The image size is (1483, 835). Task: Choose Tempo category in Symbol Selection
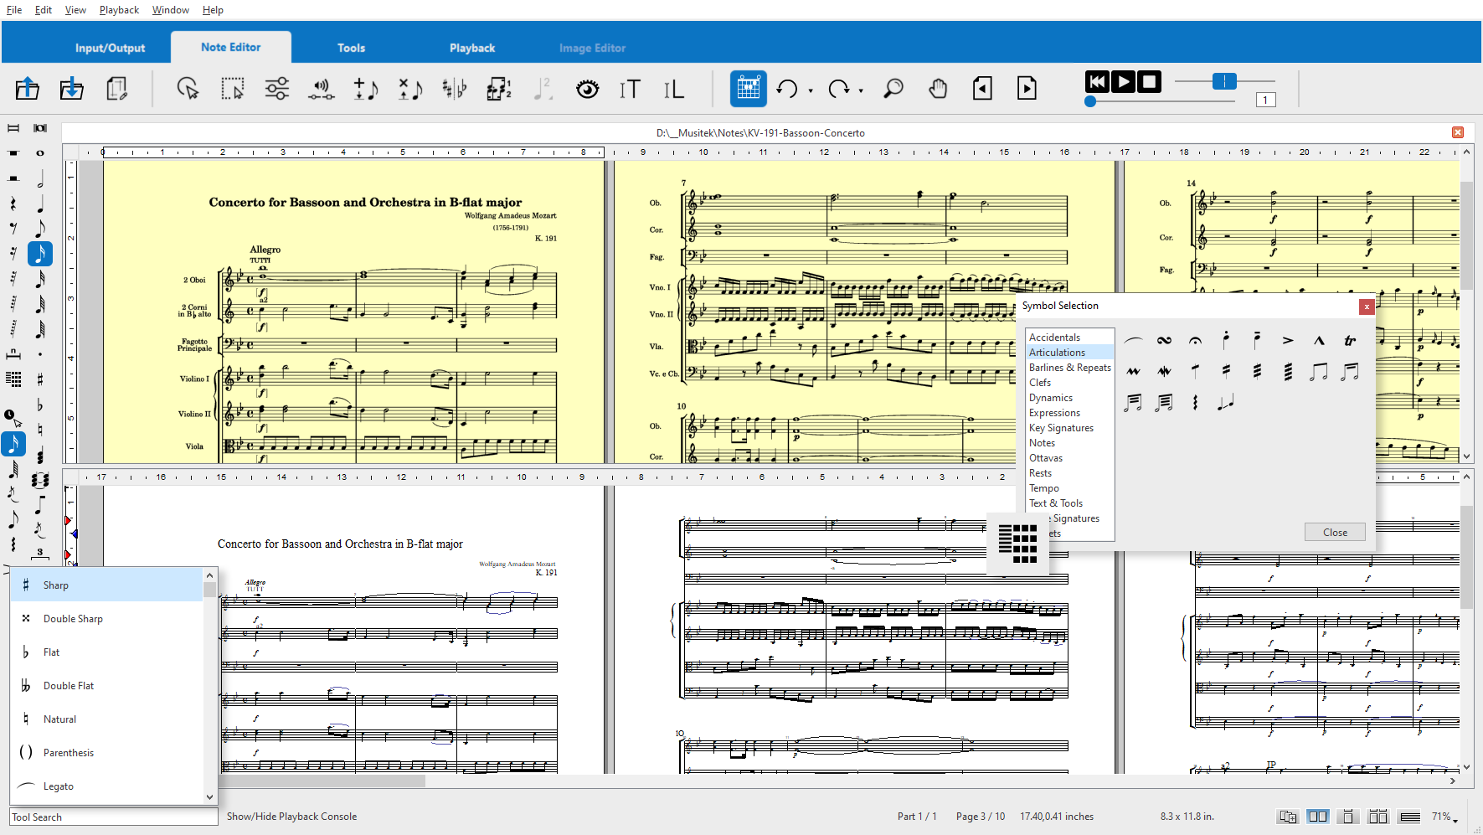tap(1070, 487)
